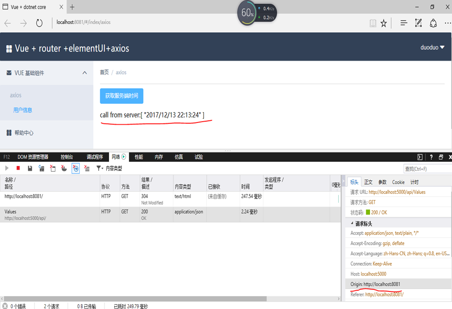Screen dimensions: 452x309
Task: Stop network capture with red square
Action: (18, 168)
